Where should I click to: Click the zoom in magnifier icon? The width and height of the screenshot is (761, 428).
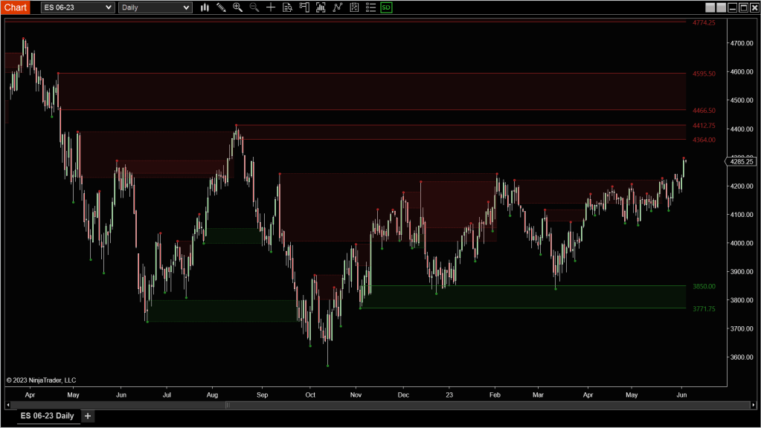point(237,7)
